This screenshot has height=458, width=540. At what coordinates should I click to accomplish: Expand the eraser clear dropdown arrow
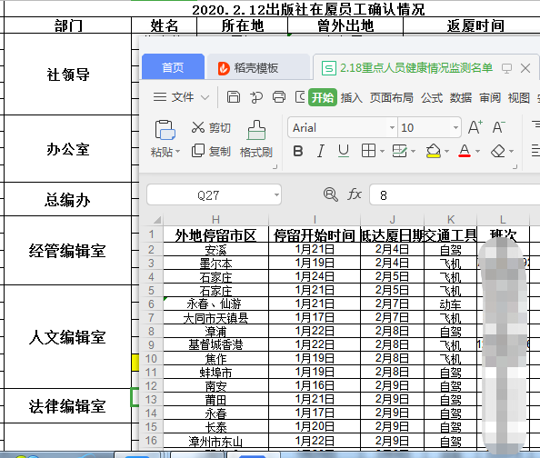click(x=512, y=151)
